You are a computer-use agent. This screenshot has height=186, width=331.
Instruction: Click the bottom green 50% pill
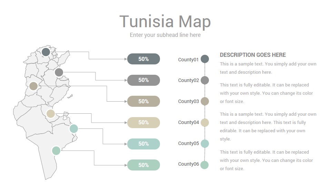pos(143,165)
